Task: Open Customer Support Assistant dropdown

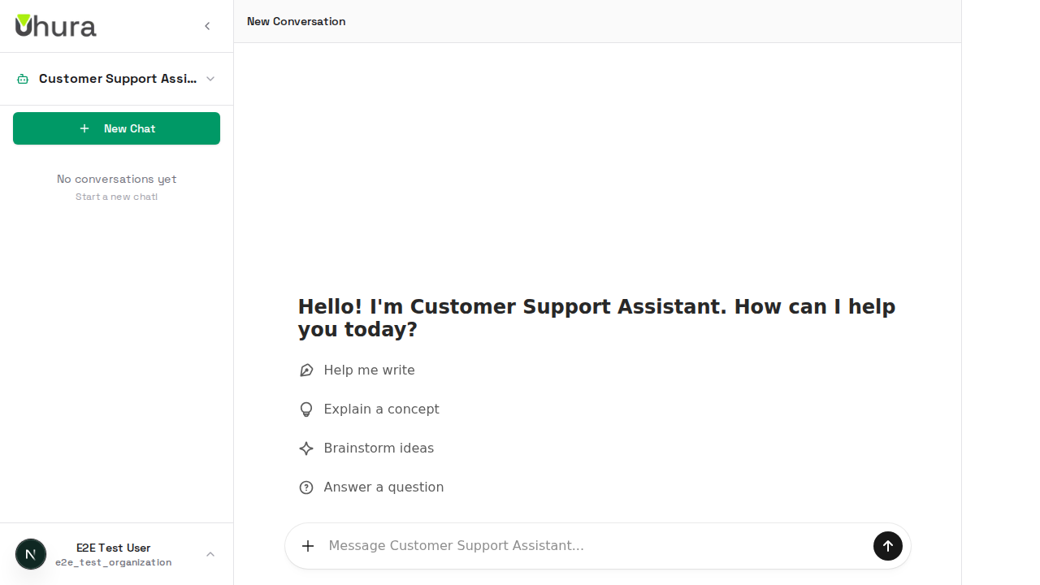Action: click(117, 79)
